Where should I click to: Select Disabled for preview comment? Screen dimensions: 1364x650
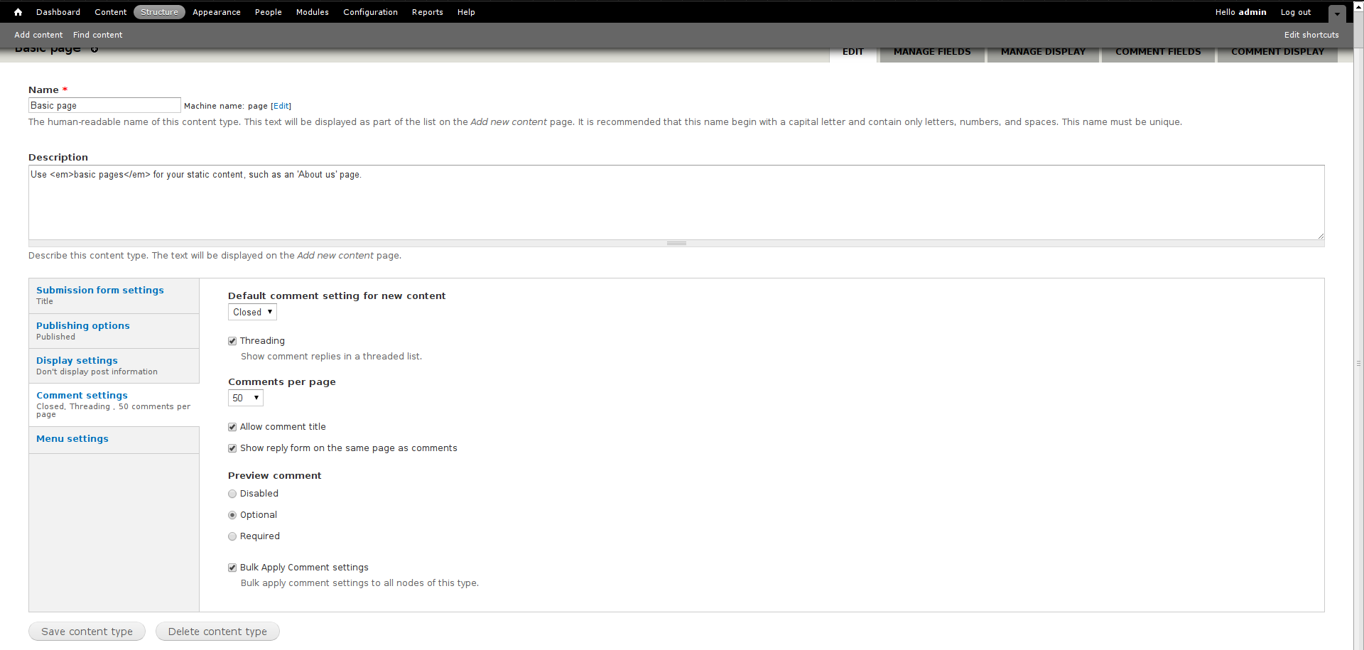(232, 493)
